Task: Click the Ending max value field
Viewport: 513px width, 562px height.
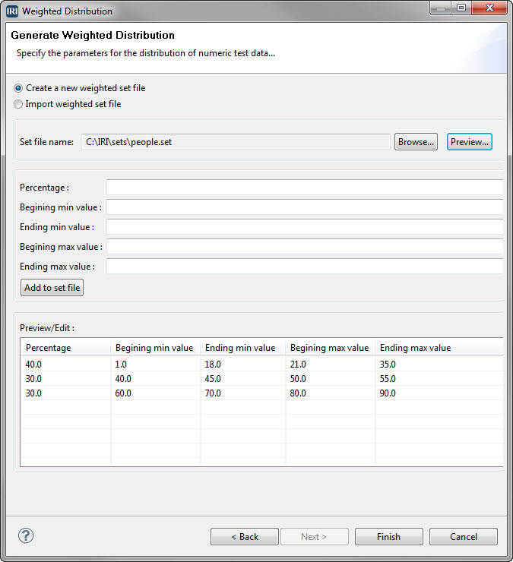Action: coord(305,267)
